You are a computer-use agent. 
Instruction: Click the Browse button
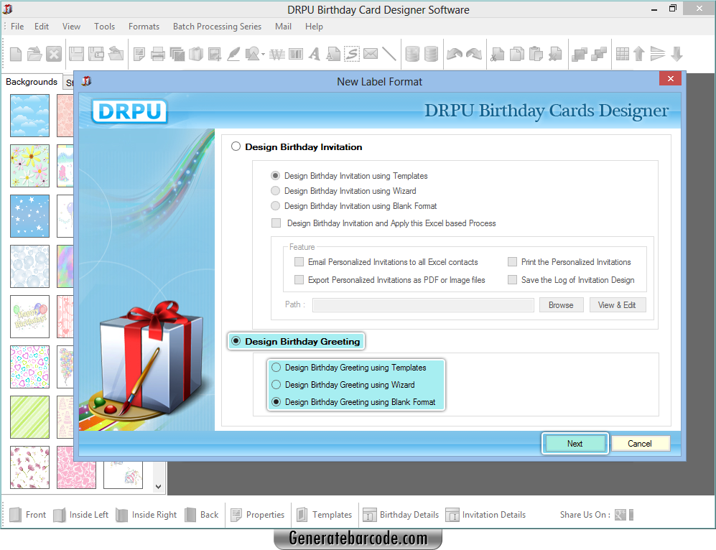click(x=561, y=305)
